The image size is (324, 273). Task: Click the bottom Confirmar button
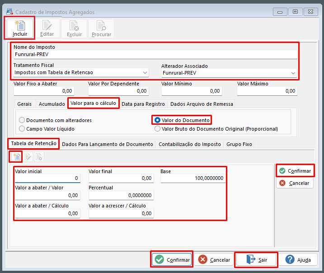point(172,259)
